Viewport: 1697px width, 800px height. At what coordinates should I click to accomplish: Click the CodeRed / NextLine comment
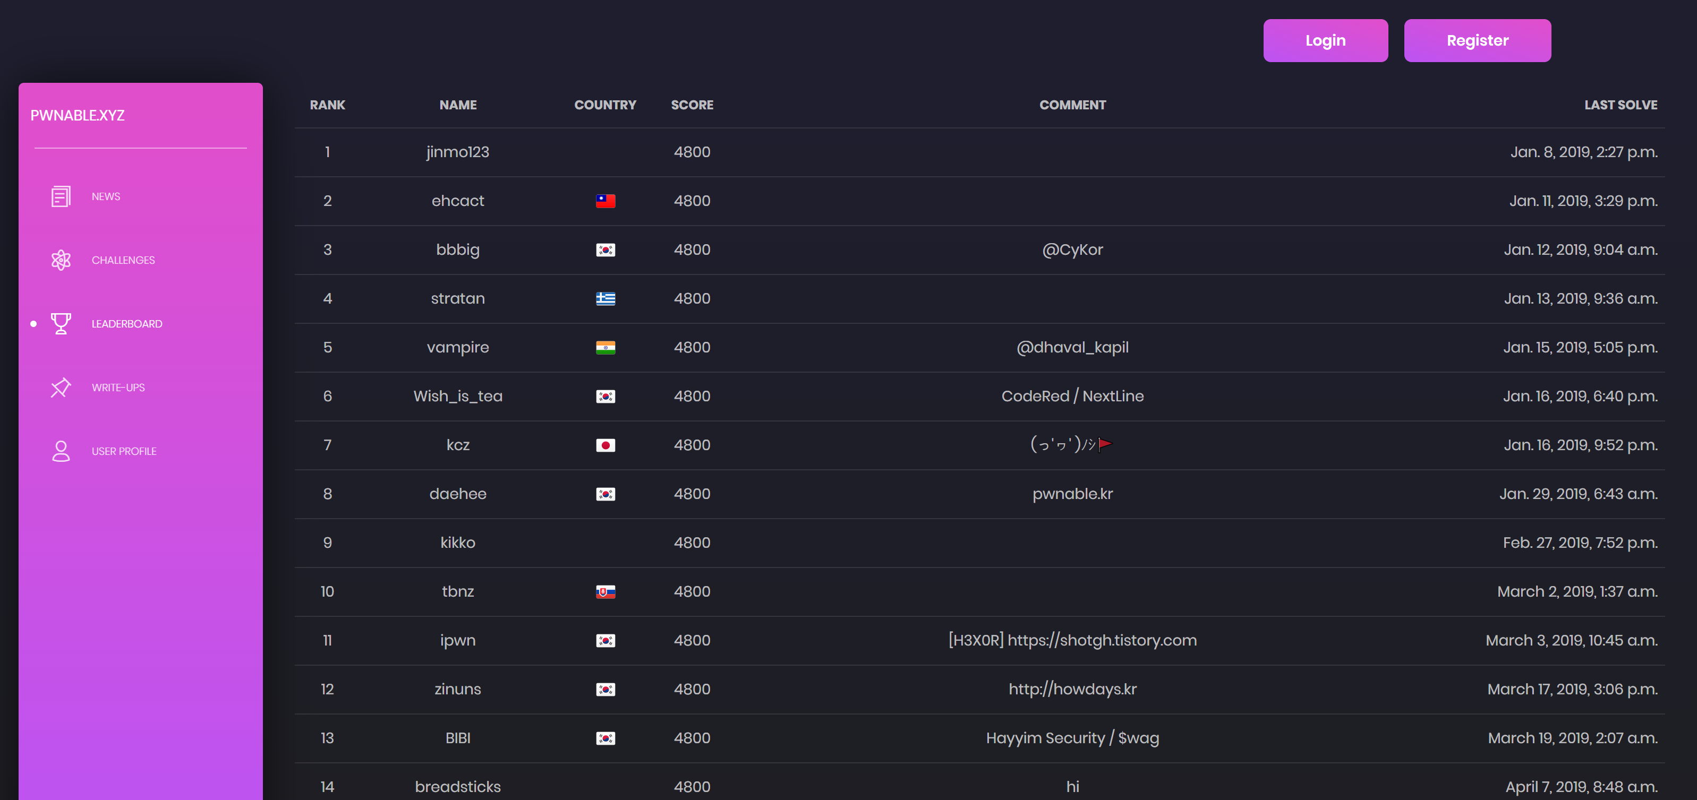point(1072,397)
